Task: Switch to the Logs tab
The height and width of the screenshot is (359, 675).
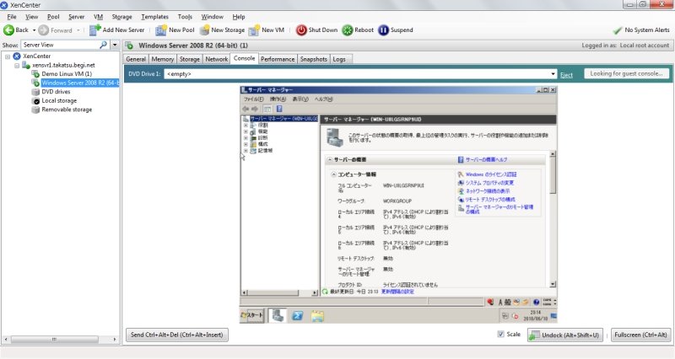Action: click(x=339, y=59)
